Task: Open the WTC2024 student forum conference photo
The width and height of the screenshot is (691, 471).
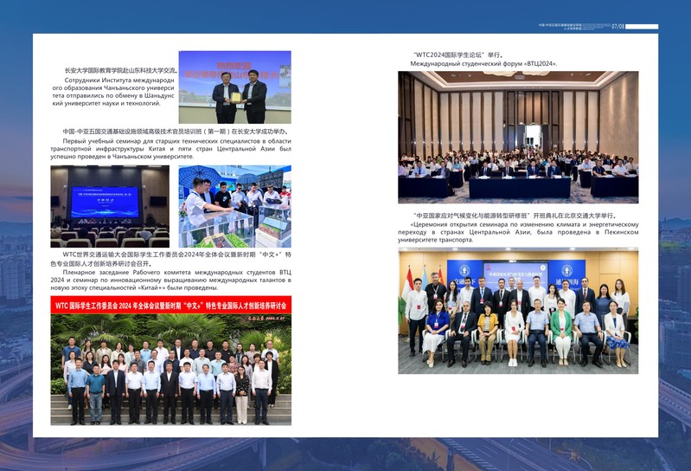Action: tap(518, 138)
